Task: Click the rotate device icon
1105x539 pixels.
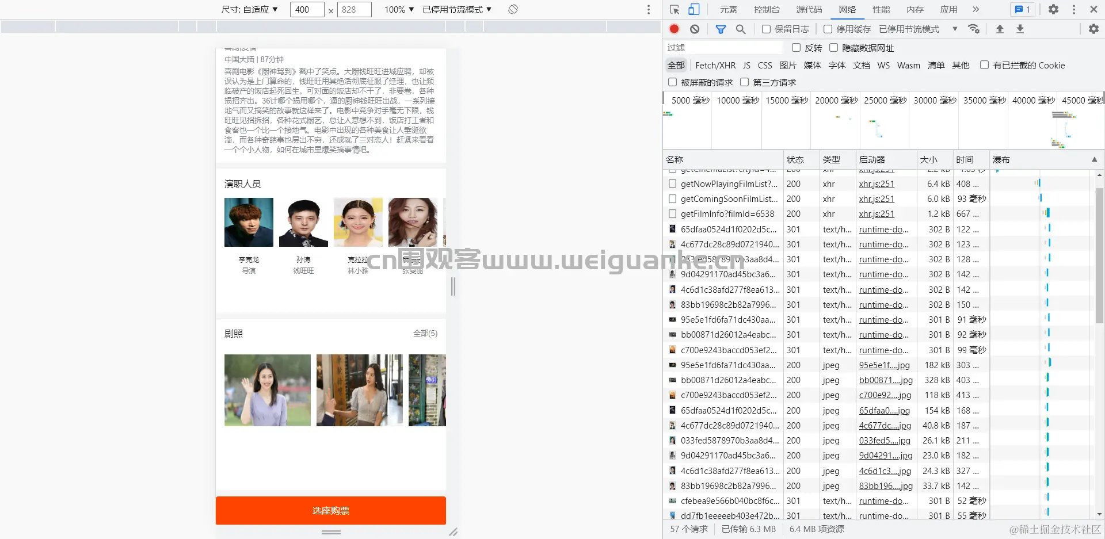Action: point(513,9)
